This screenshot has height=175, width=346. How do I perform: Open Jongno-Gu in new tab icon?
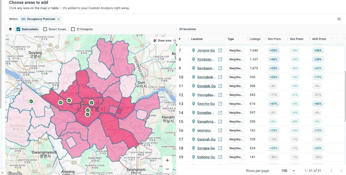tap(220, 50)
